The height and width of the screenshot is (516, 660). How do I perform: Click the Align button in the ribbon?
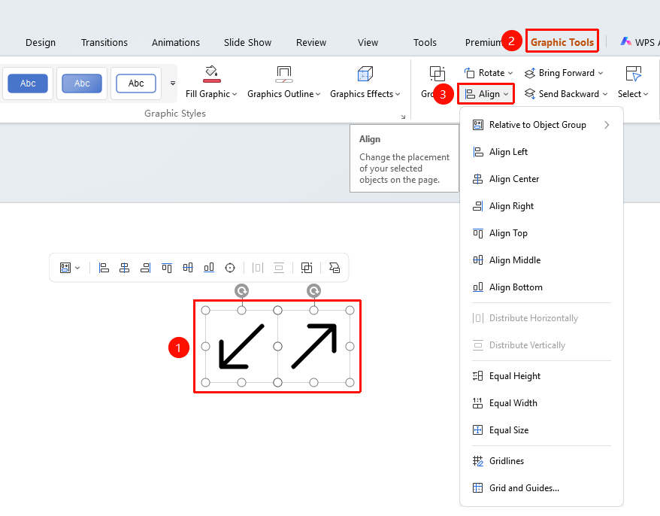coord(486,94)
